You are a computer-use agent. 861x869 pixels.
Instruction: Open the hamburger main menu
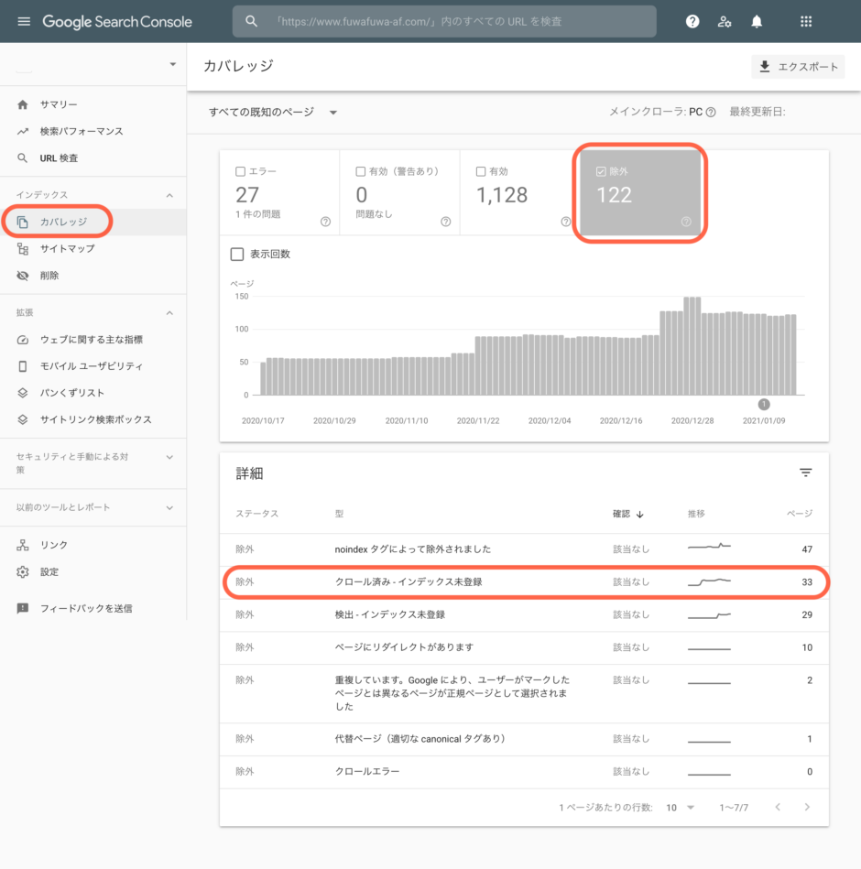point(24,22)
